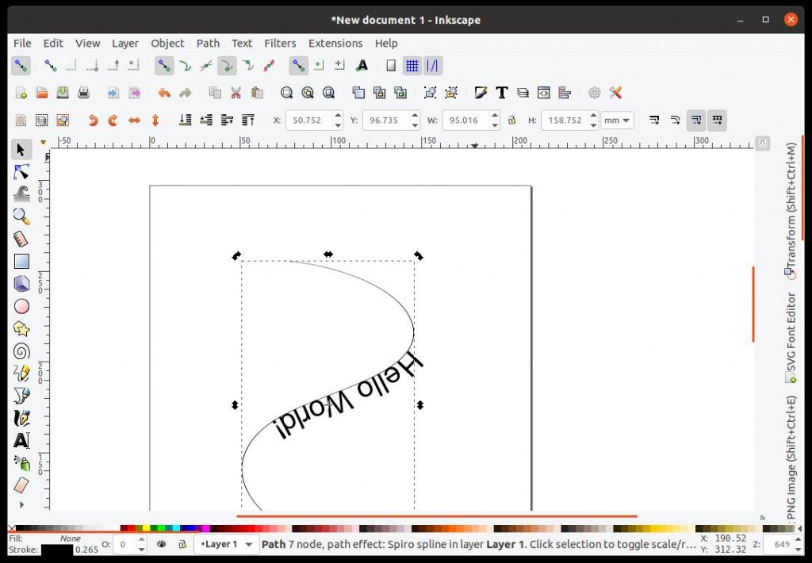Open the Extensions menu
Image resolution: width=812 pixels, height=563 pixels.
pyautogui.click(x=335, y=43)
